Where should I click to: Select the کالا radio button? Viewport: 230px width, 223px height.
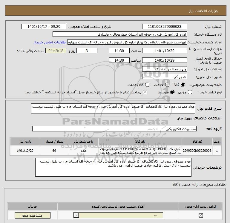coord(183,85)
